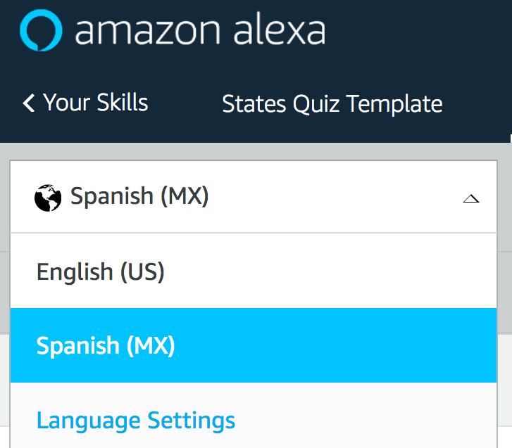Click the back chevron beside Your Skills

[x=29, y=103]
